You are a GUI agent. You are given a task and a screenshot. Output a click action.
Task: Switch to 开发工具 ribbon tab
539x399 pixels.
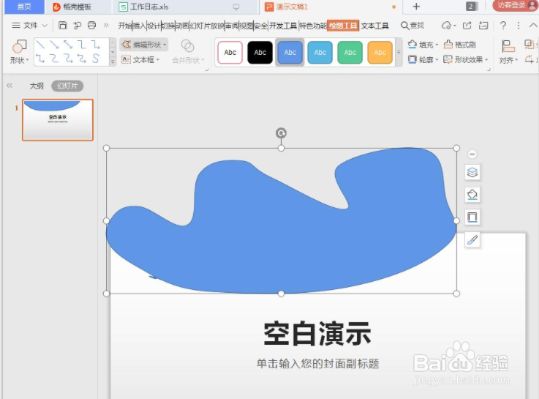click(x=283, y=26)
